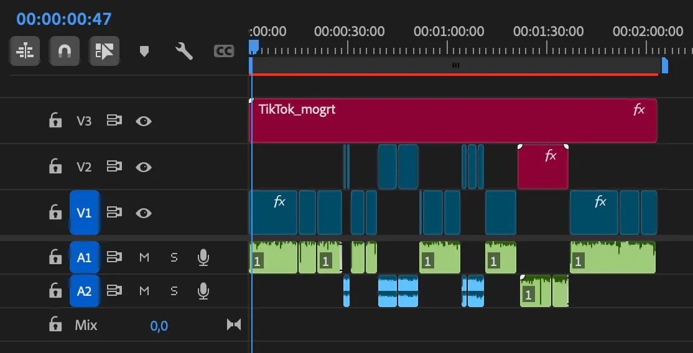The image size is (693, 353).
Task: Toggle Insert and Overwrite Sequences as Nests
Action: (25, 51)
